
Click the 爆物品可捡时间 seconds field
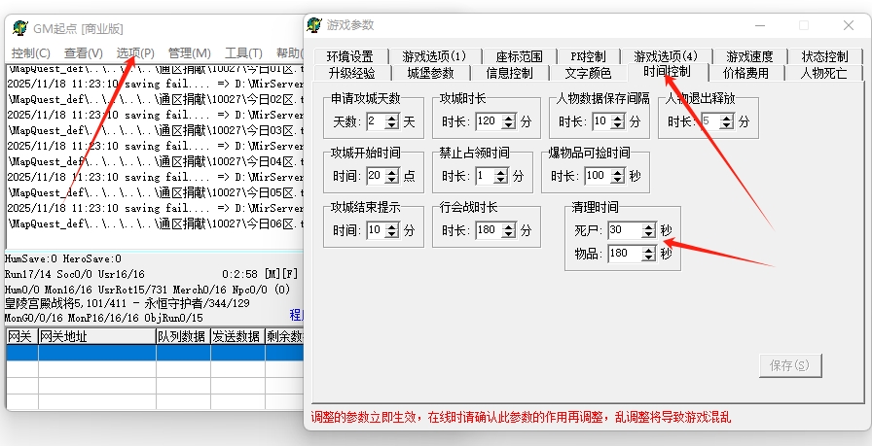pos(598,176)
